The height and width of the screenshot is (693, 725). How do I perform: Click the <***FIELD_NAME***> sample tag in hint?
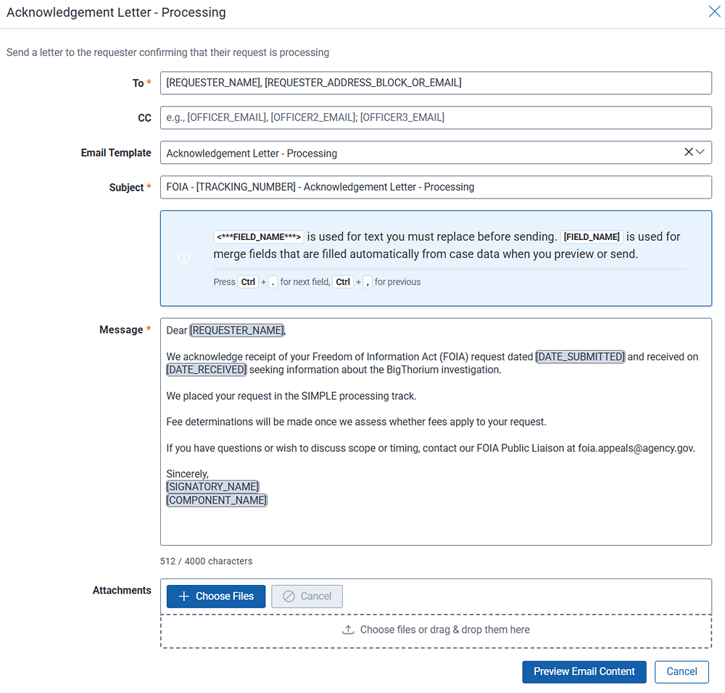click(x=259, y=237)
